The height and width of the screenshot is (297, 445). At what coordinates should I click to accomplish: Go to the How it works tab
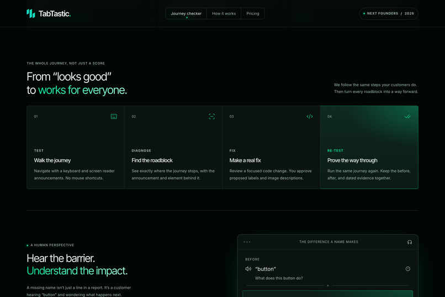coord(224,13)
